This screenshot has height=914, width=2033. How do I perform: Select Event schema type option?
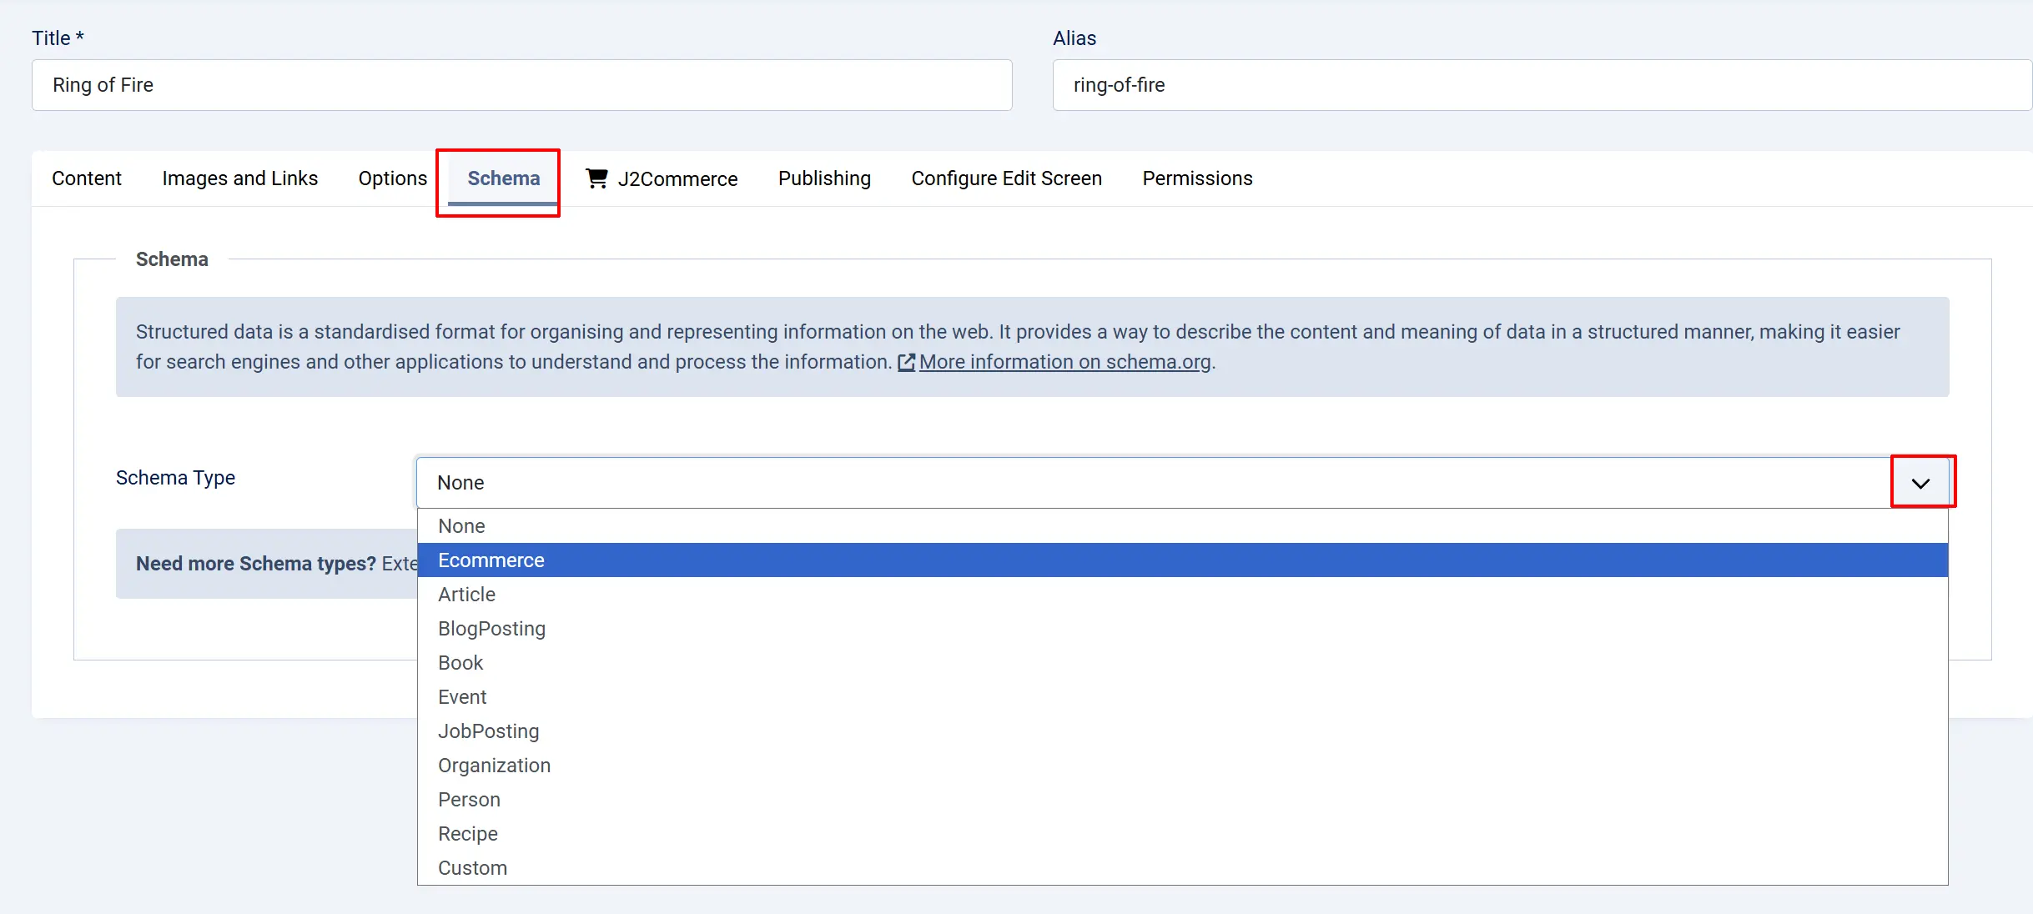pos(1182,697)
